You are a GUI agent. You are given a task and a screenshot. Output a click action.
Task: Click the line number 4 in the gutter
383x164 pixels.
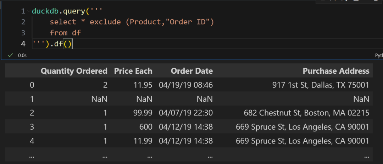click(x=23, y=44)
